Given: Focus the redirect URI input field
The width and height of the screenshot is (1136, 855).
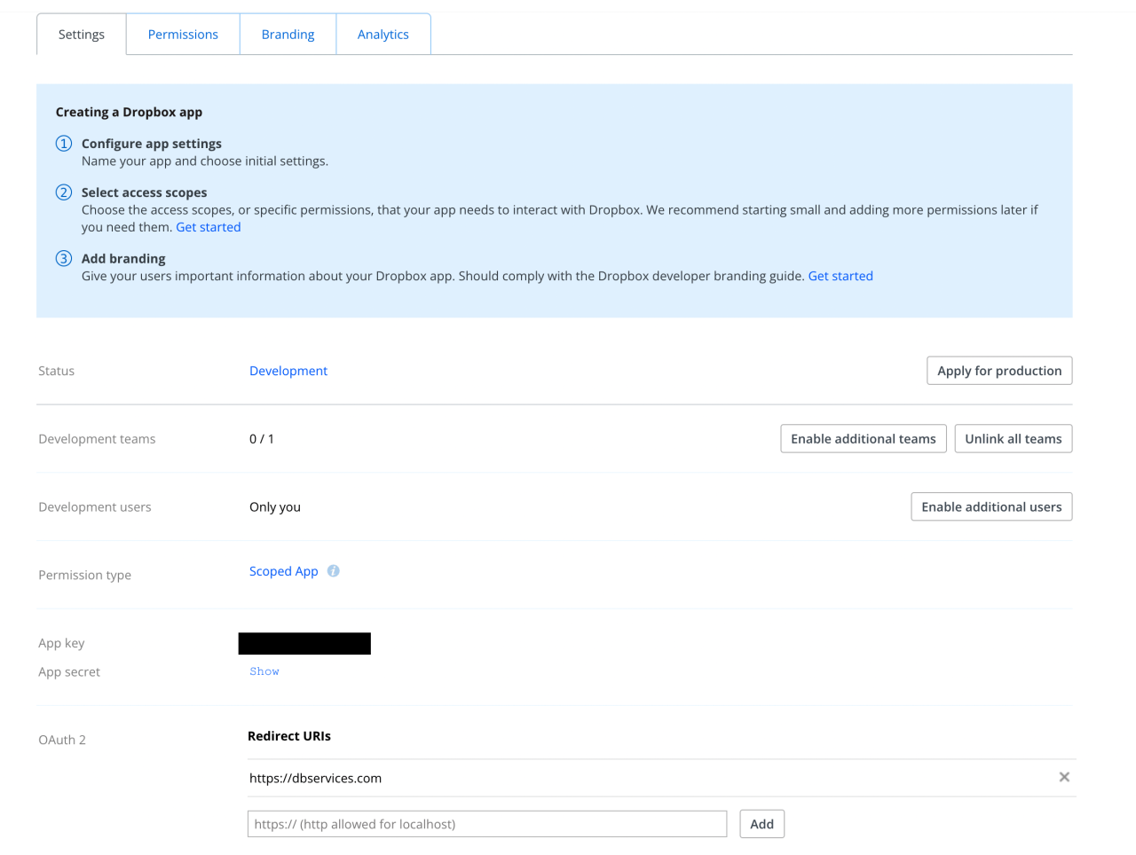Looking at the screenshot, I should (x=487, y=824).
